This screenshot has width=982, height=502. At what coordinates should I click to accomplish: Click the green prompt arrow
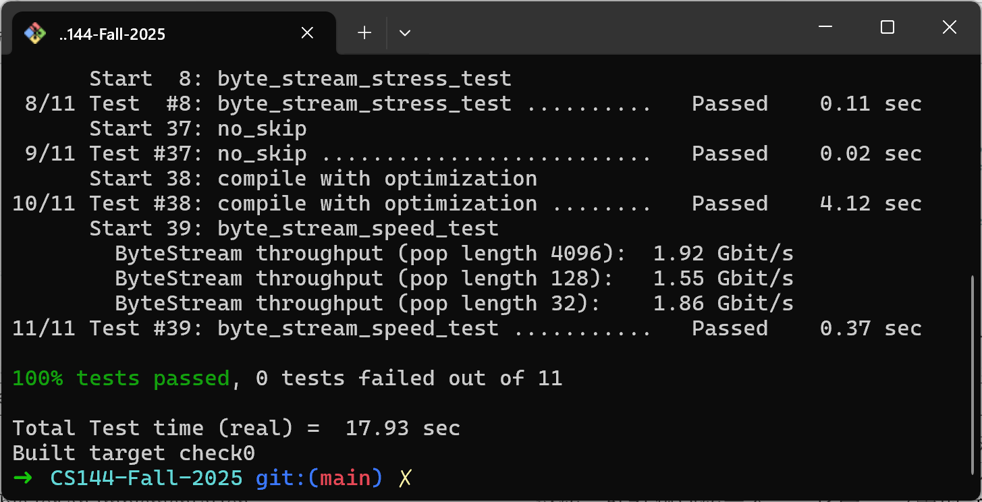(22, 478)
